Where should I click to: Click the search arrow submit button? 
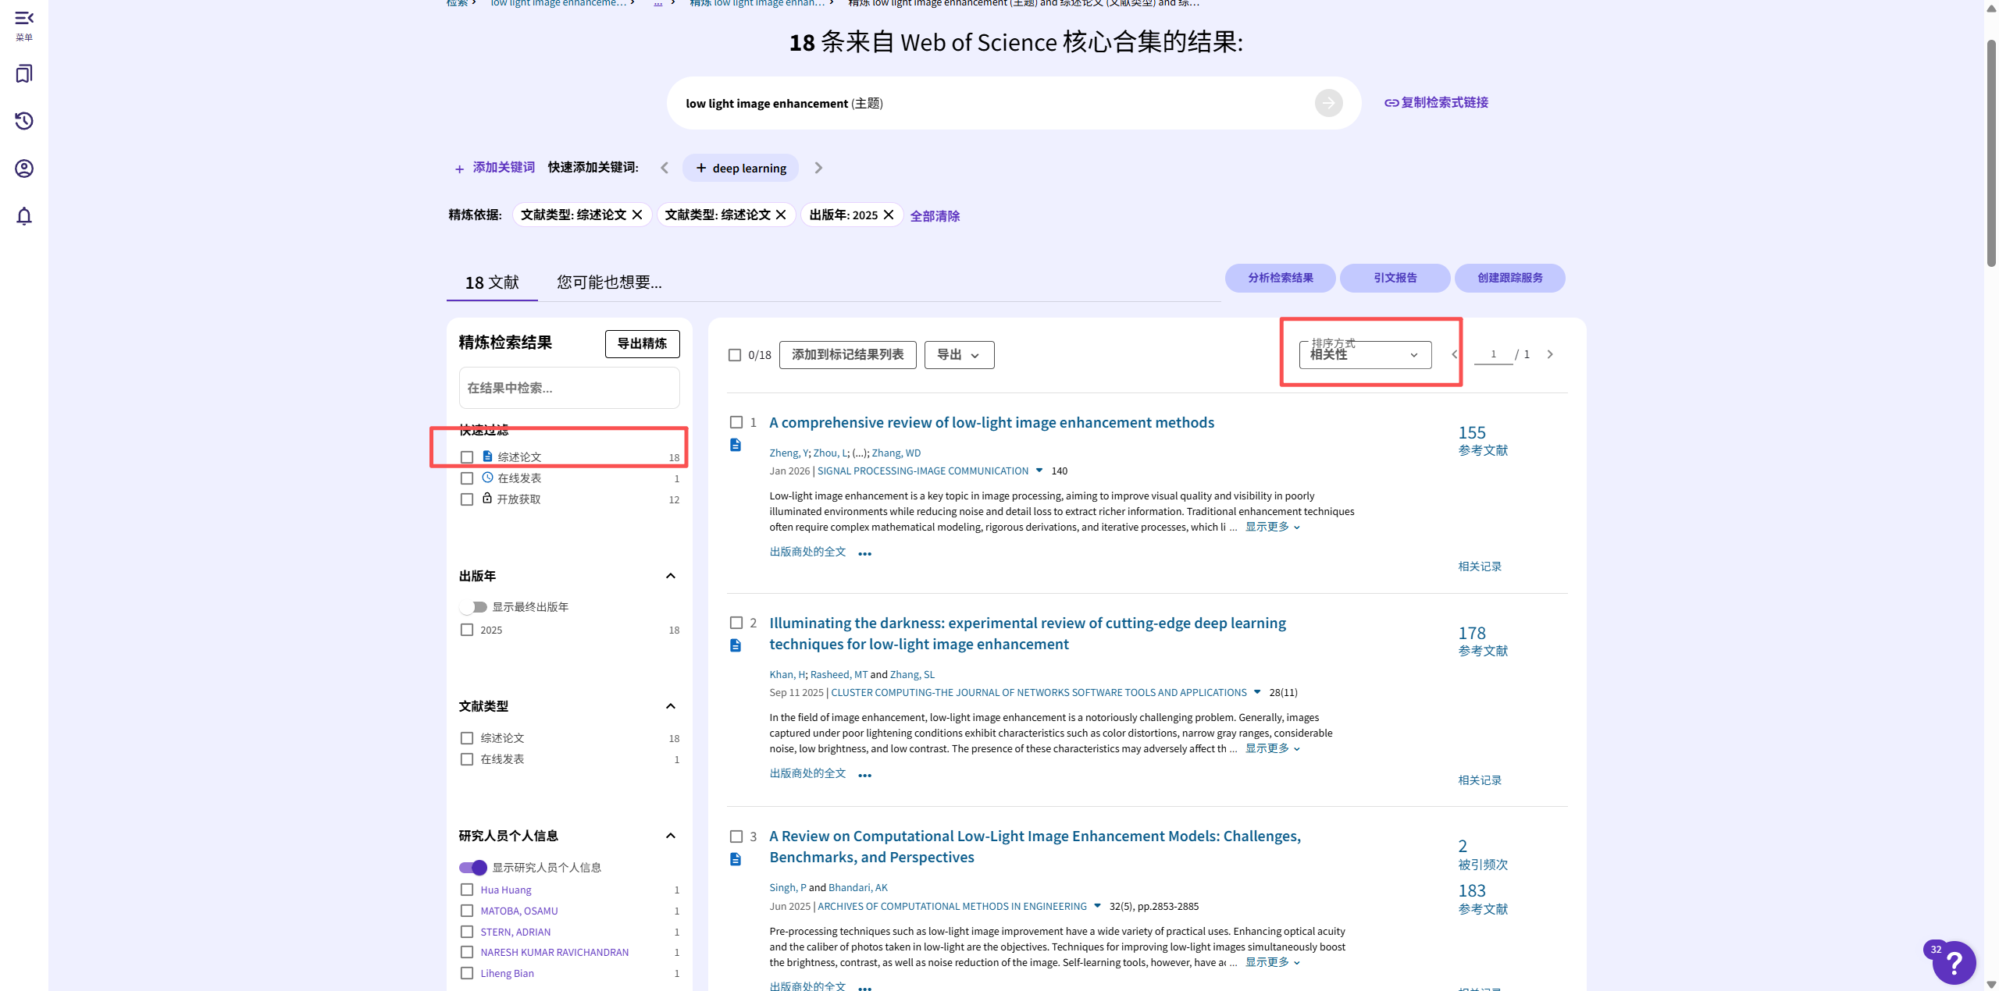click(1328, 103)
